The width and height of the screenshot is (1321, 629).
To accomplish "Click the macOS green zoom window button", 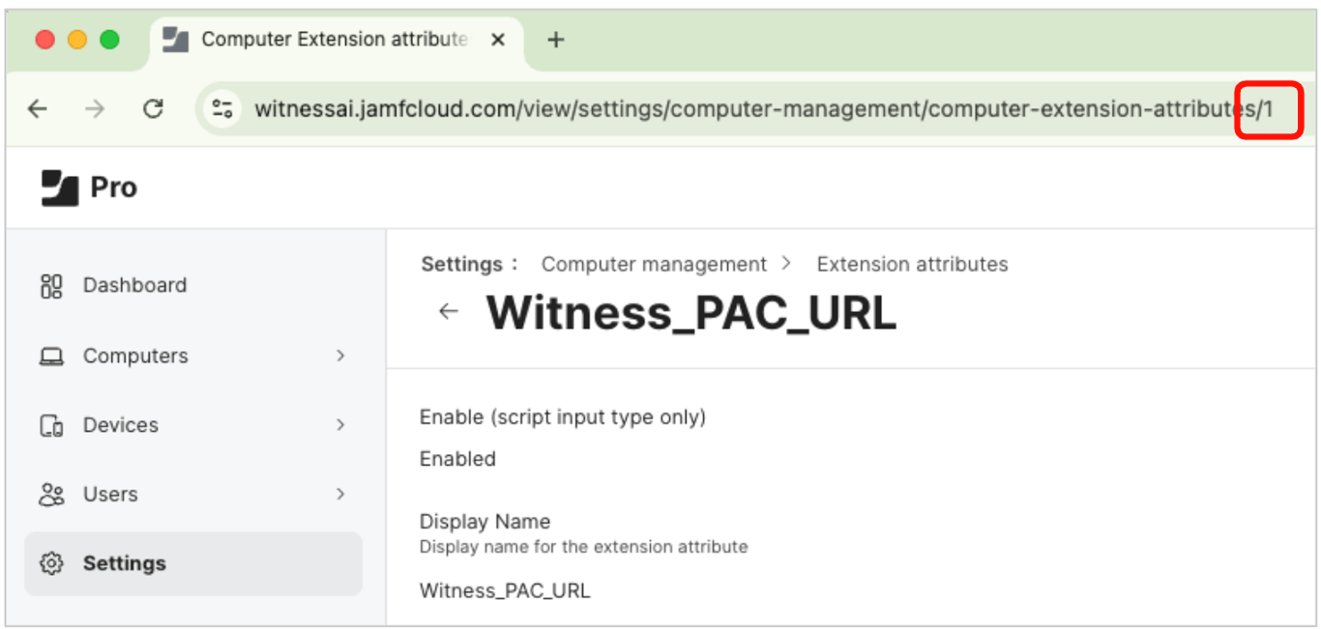I will pyautogui.click(x=109, y=40).
